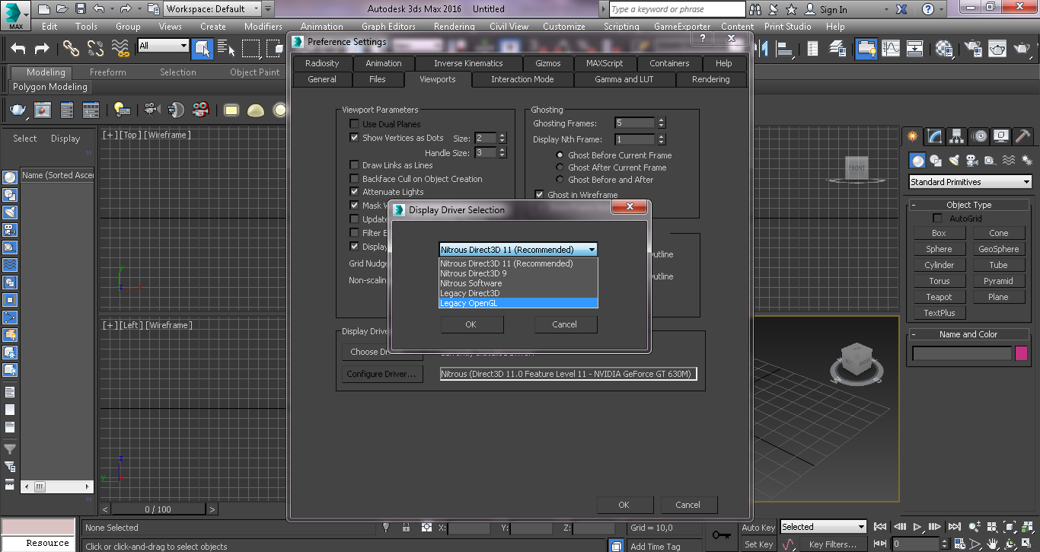Create a Teapot primitive button
Viewport: 1040px width, 552px height.
(939, 297)
